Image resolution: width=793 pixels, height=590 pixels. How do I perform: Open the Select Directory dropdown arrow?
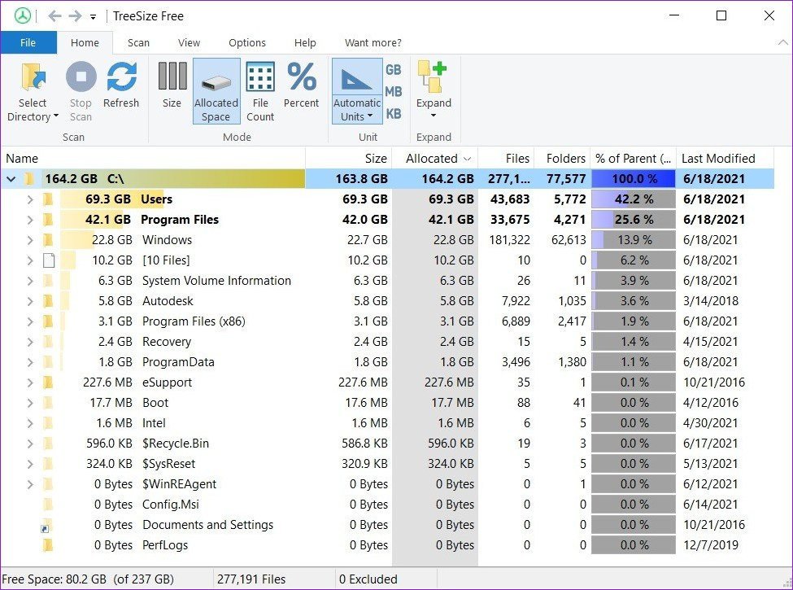pyautogui.click(x=56, y=116)
